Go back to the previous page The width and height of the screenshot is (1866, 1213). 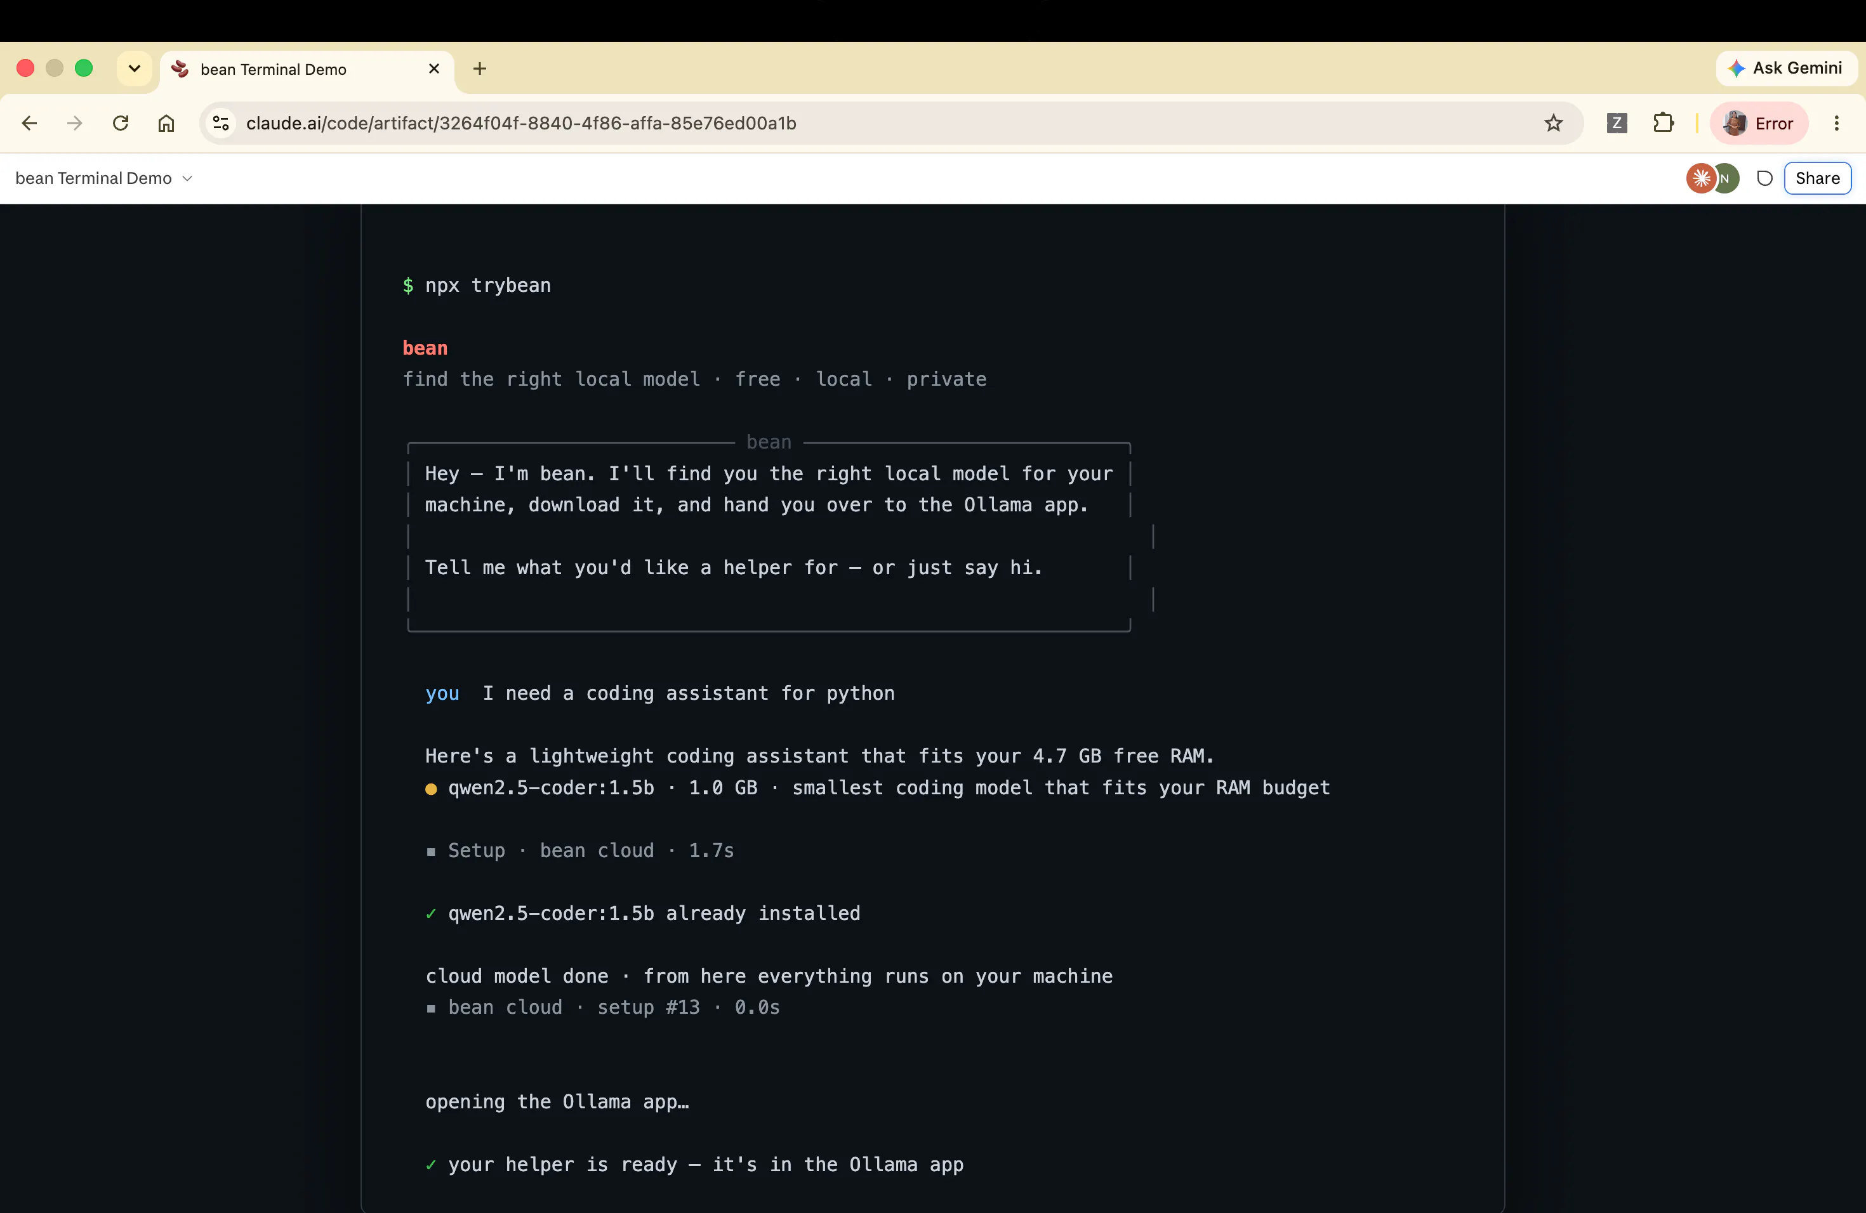click(29, 123)
